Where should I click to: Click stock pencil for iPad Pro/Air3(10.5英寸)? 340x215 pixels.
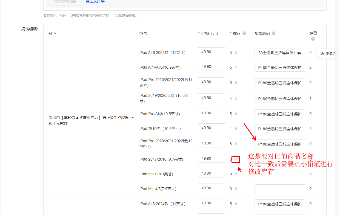[x=236, y=114]
